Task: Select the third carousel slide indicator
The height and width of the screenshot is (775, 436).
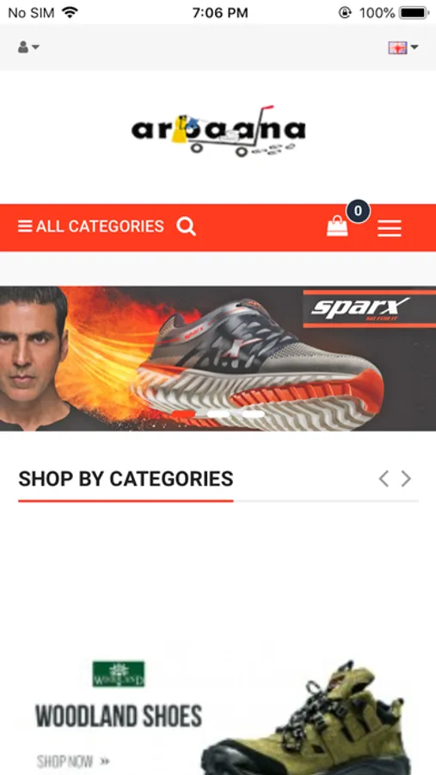Action: (x=254, y=413)
